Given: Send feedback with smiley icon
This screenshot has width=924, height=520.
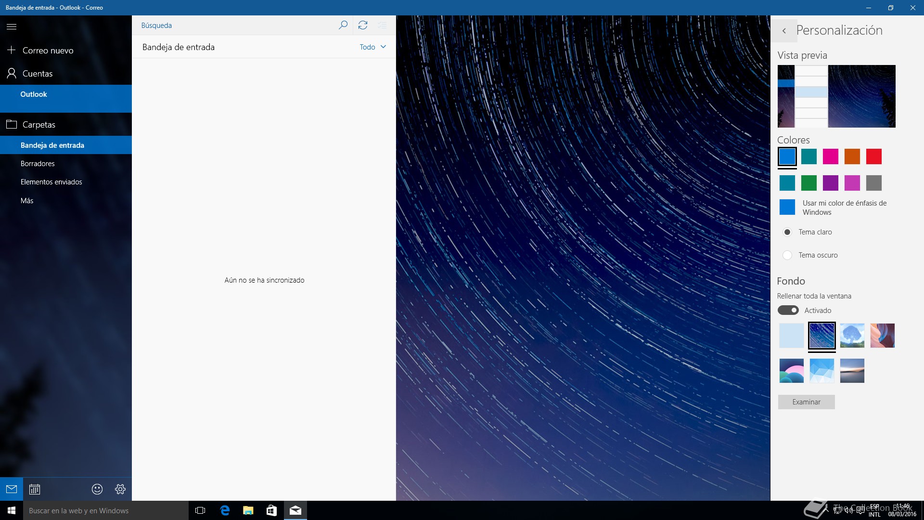Looking at the screenshot, I should [x=97, y=489].
